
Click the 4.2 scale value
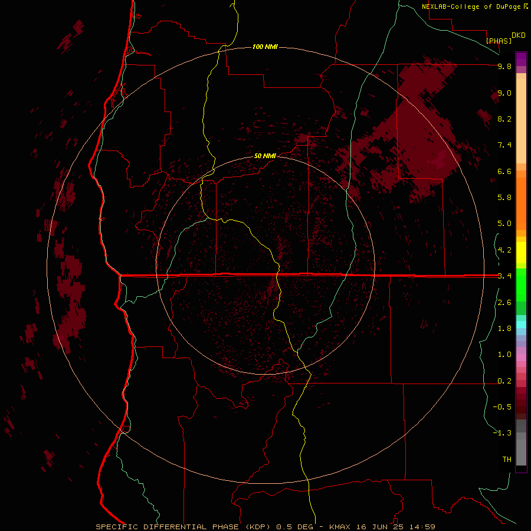click(504, 250)
